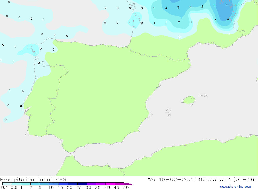Click Mallorca island on the map
The width and height of the screenshot is (258, 189).
click(189, 100)
